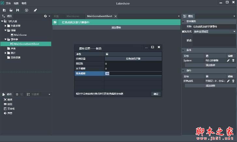This screenshot has height=142, width=237.
Task: Click the 垂直偏移 value field showing -80
Action: [133, 73]
